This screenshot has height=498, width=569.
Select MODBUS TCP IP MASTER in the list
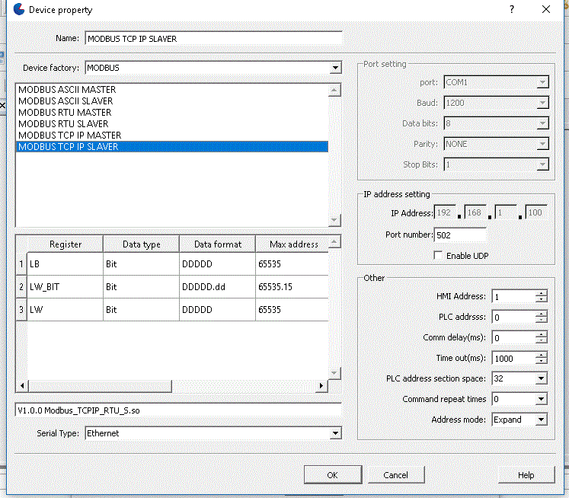(172, 136)
